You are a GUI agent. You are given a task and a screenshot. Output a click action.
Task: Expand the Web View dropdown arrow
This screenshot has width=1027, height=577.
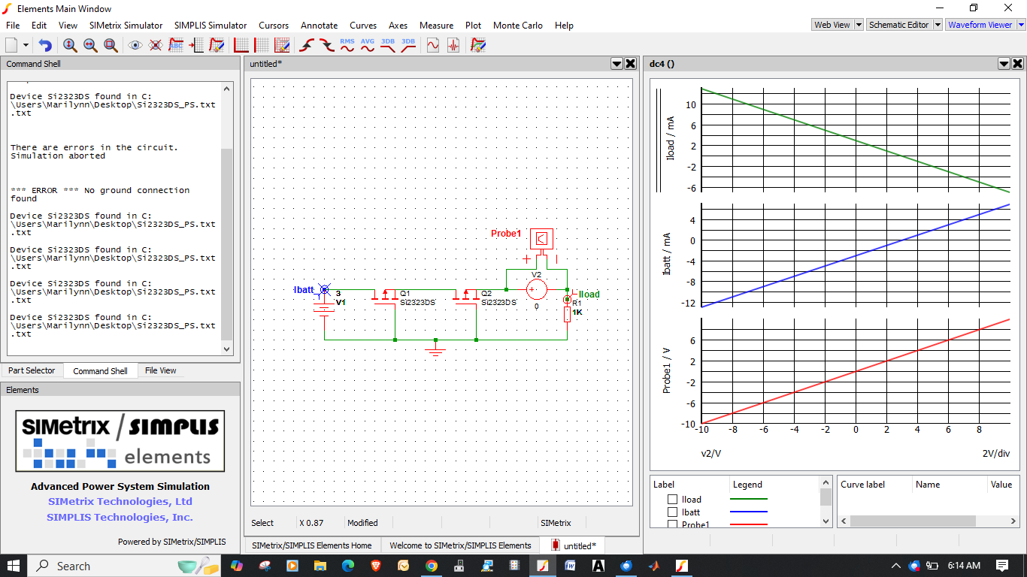click(859, 25)
